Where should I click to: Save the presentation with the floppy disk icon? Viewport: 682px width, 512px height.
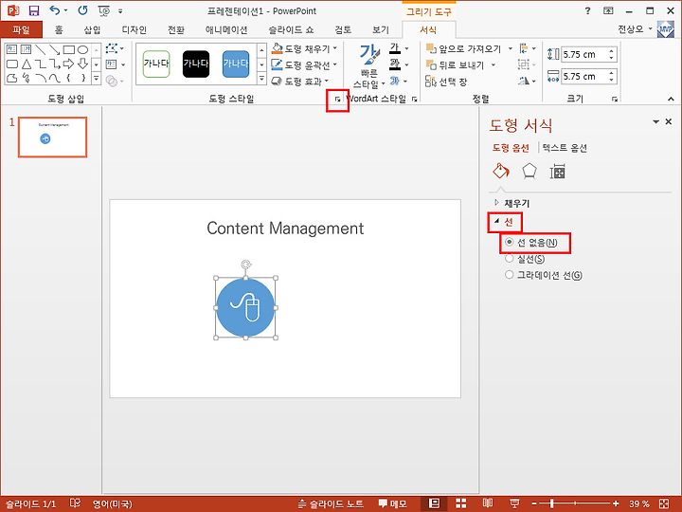click(x=33, y=10)
